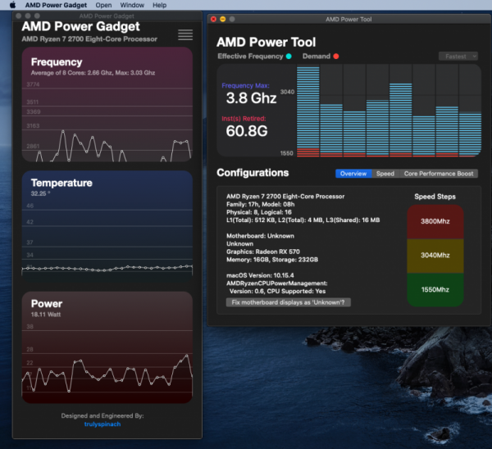Select the 3040Mhz speed step
492x449 pixels.
click(x=435, y=256)
